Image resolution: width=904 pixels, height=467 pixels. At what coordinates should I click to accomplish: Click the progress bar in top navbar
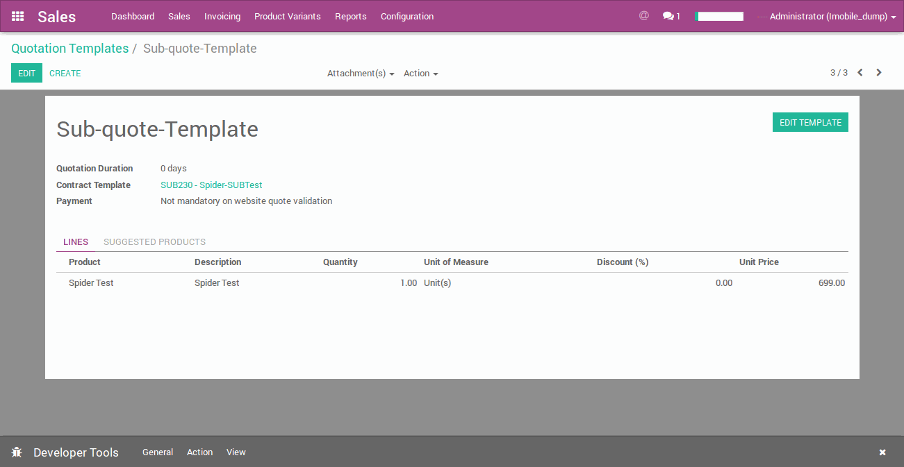(x=719, y=17)
